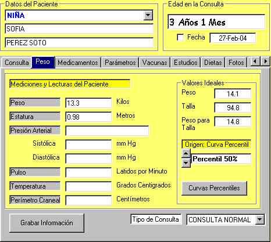Open the Estudios tab
The image size is (271, 242).
pos(186,63)
